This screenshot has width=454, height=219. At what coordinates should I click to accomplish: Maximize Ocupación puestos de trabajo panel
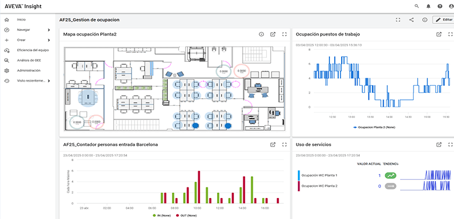click(450, 34)
